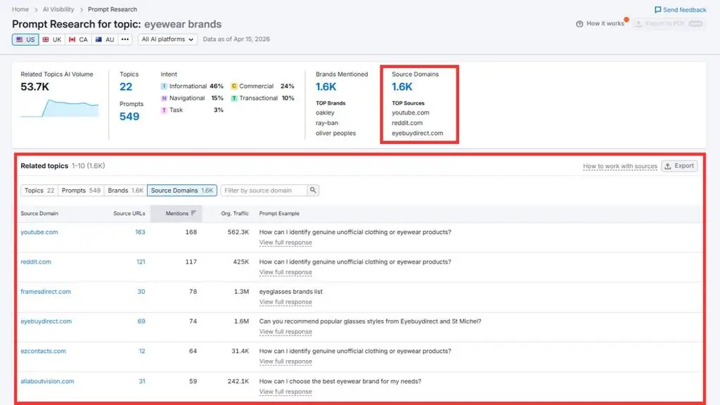The height and width of the screenshot is (405, 720).
Task: Choose the AU flag country button
Action: tap(105, 39)
